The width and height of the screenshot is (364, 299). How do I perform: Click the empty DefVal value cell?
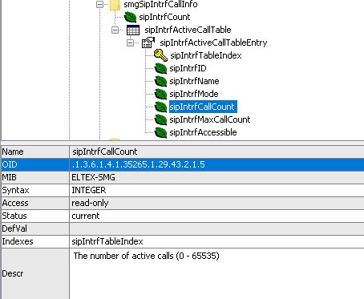[216, 228]
